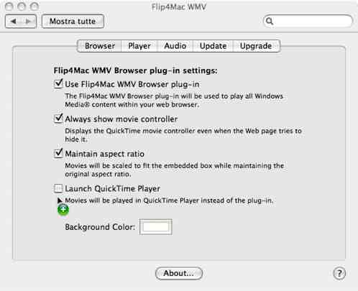Uncheck Use Flip4Mac WMV Browser plug-in
Viewport: 358px width, 291px height.
58,84
